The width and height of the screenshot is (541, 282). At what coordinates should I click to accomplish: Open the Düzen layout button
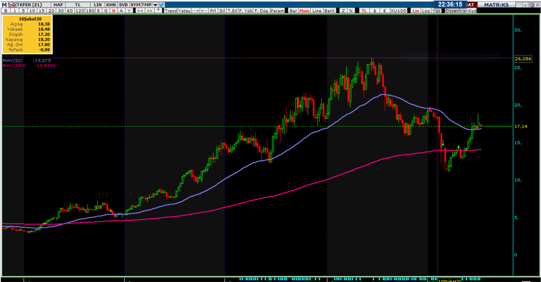452,11
